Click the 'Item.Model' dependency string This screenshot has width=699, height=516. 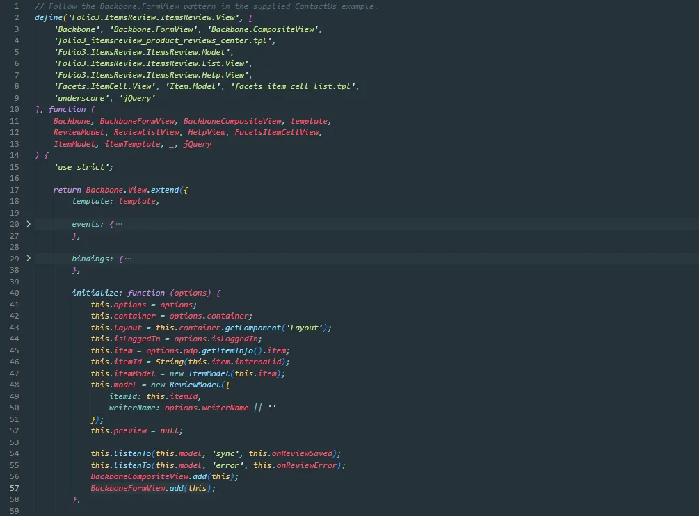[x=193, y=86]
